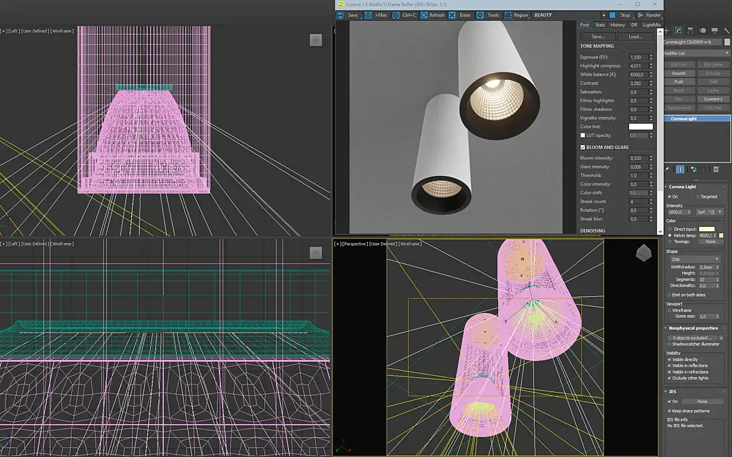Click the Configure Modifier Sets icon
This screenshot has width=732, height=457.
tap(716, 169)
